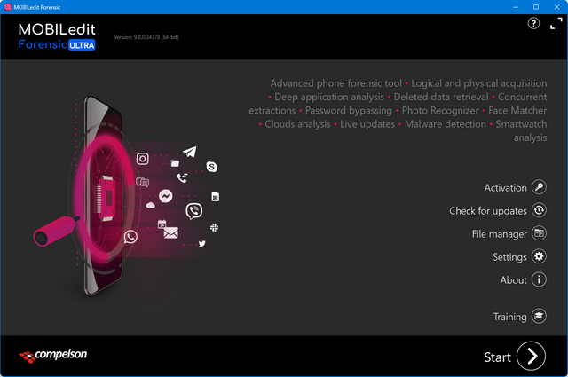Click the Slack icon in the illustration

214,227
